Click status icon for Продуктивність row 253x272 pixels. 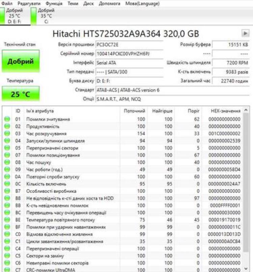pyautogui.click(x=7, y=126)
